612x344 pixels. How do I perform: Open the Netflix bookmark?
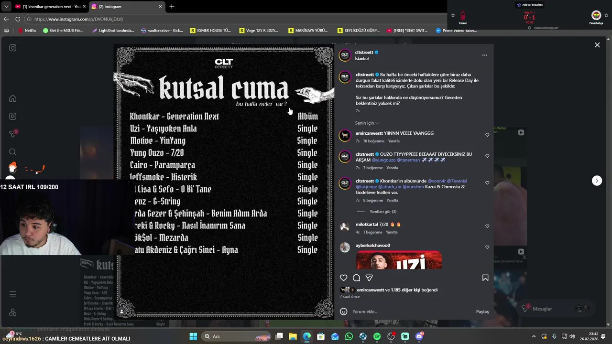(27, 31)
